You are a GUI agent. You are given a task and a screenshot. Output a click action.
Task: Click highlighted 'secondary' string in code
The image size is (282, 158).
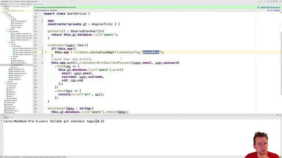(x=151, y=52)
